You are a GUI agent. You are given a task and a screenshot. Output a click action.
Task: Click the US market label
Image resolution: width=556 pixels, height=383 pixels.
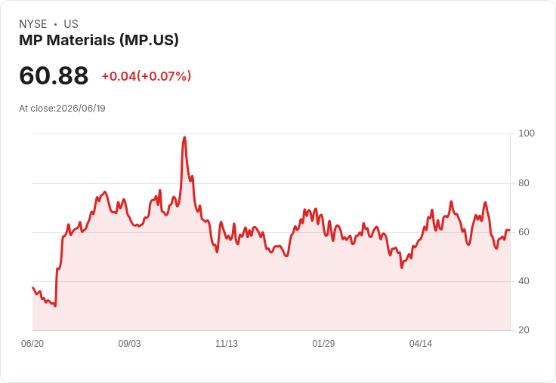pyautogui.click(x=71, y=24)
